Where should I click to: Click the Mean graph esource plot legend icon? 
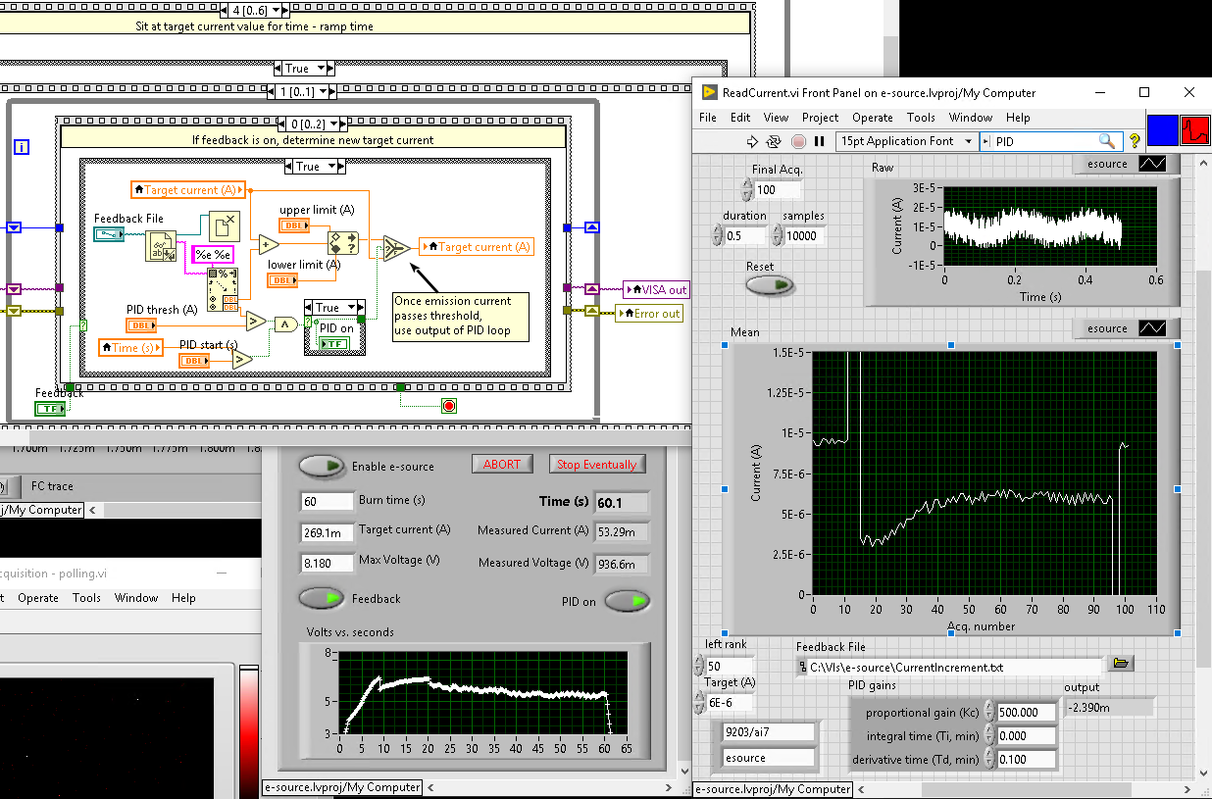coord(1152,328)
